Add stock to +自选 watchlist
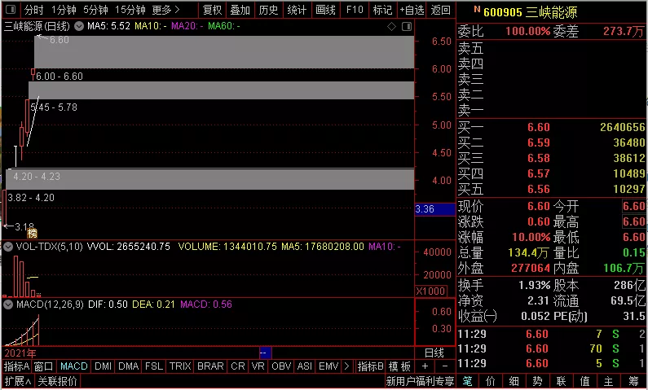The image size is (648, 390). pyautogui.click(x=412, y=10)
